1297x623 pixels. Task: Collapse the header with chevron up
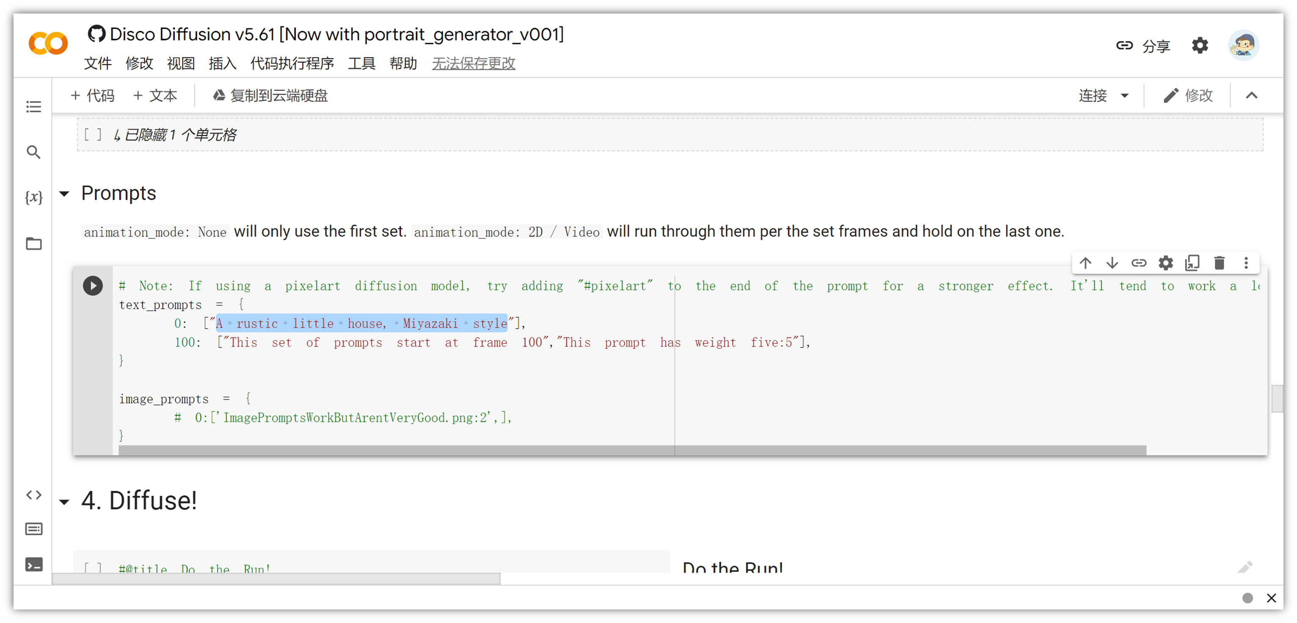coord(1251,96)
